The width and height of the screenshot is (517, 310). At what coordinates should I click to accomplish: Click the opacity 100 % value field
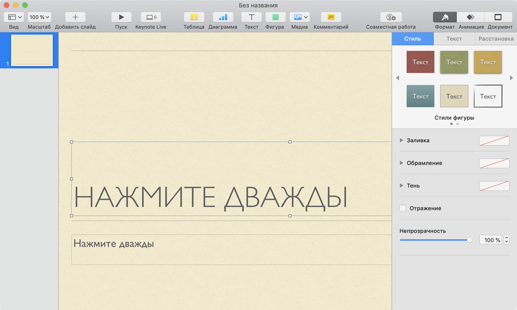click(x=491, y=240)
